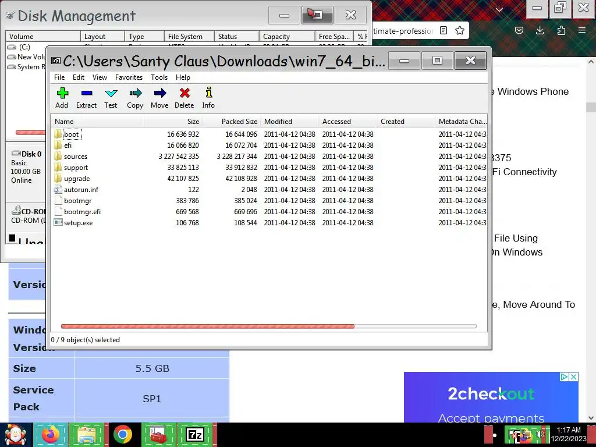The width and height of the screenshot is (596, 447).
Task: Click the Add button in 7-Zip toolbar
Action: pos(62,98)
